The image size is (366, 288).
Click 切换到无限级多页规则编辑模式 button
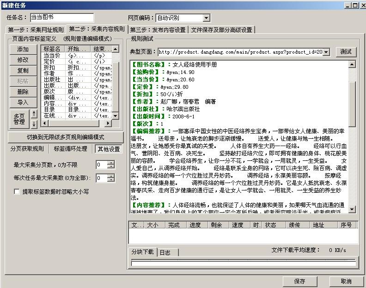click(66, 137)
